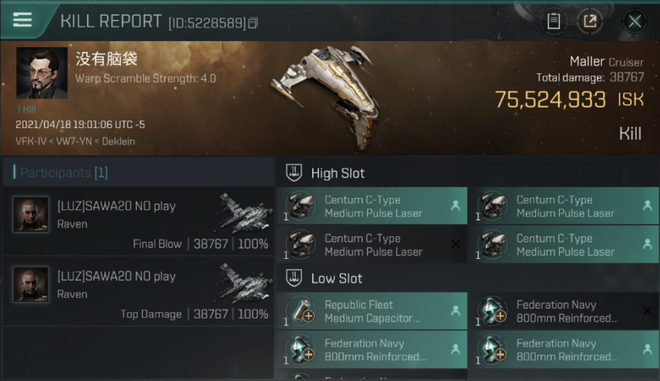Collapse the Low Slot section header

point(337,278)
